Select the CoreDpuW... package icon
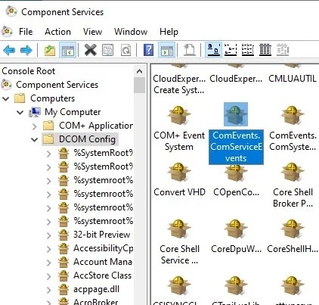The image size is (319, 305). 235,229
